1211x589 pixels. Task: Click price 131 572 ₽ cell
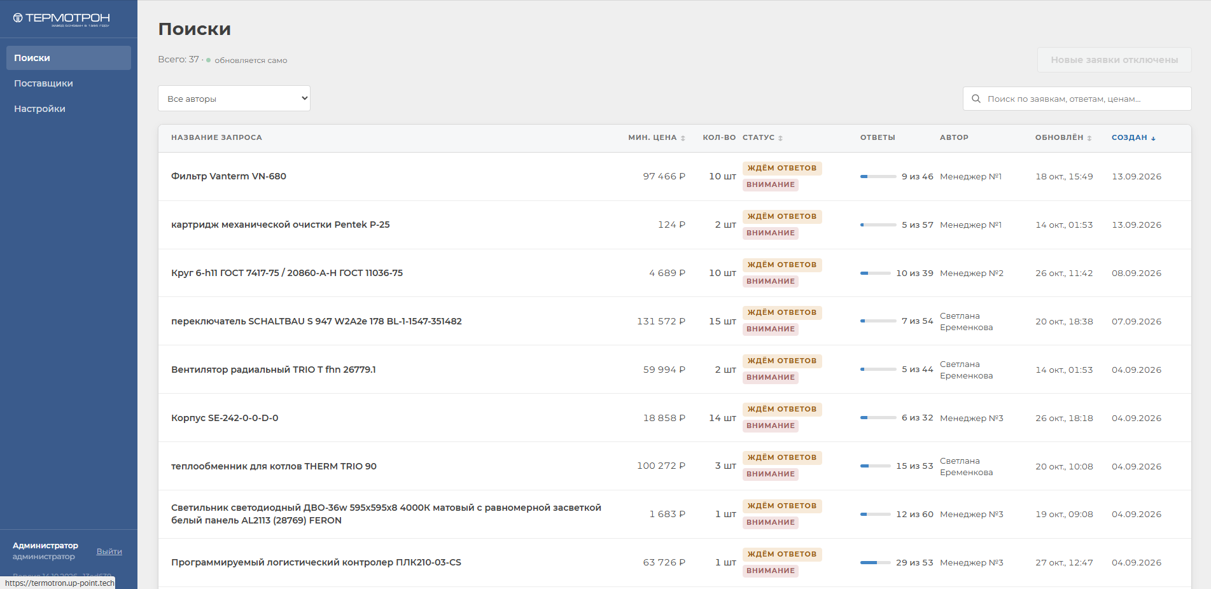[x=661, y=321]
